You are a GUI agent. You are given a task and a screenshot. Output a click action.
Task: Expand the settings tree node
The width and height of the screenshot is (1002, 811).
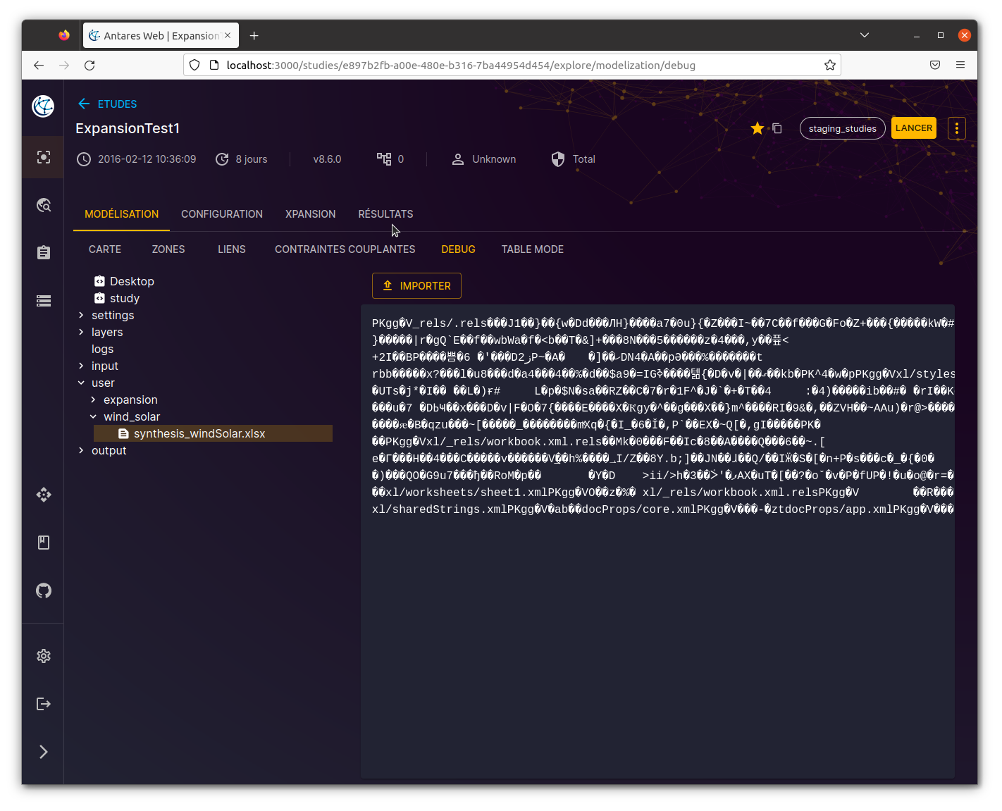point(81,315)
